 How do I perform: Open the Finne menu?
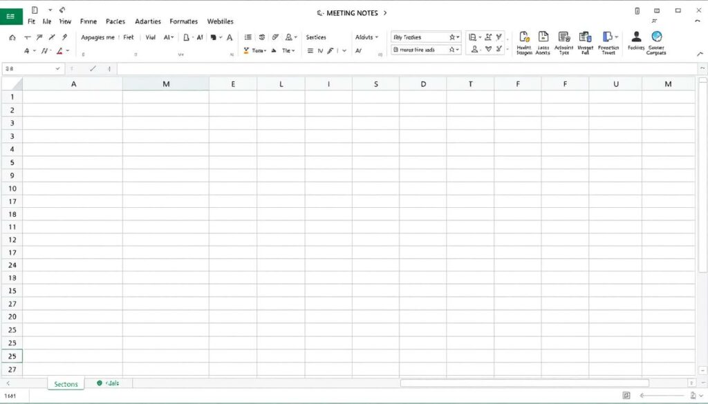(88, 21)
